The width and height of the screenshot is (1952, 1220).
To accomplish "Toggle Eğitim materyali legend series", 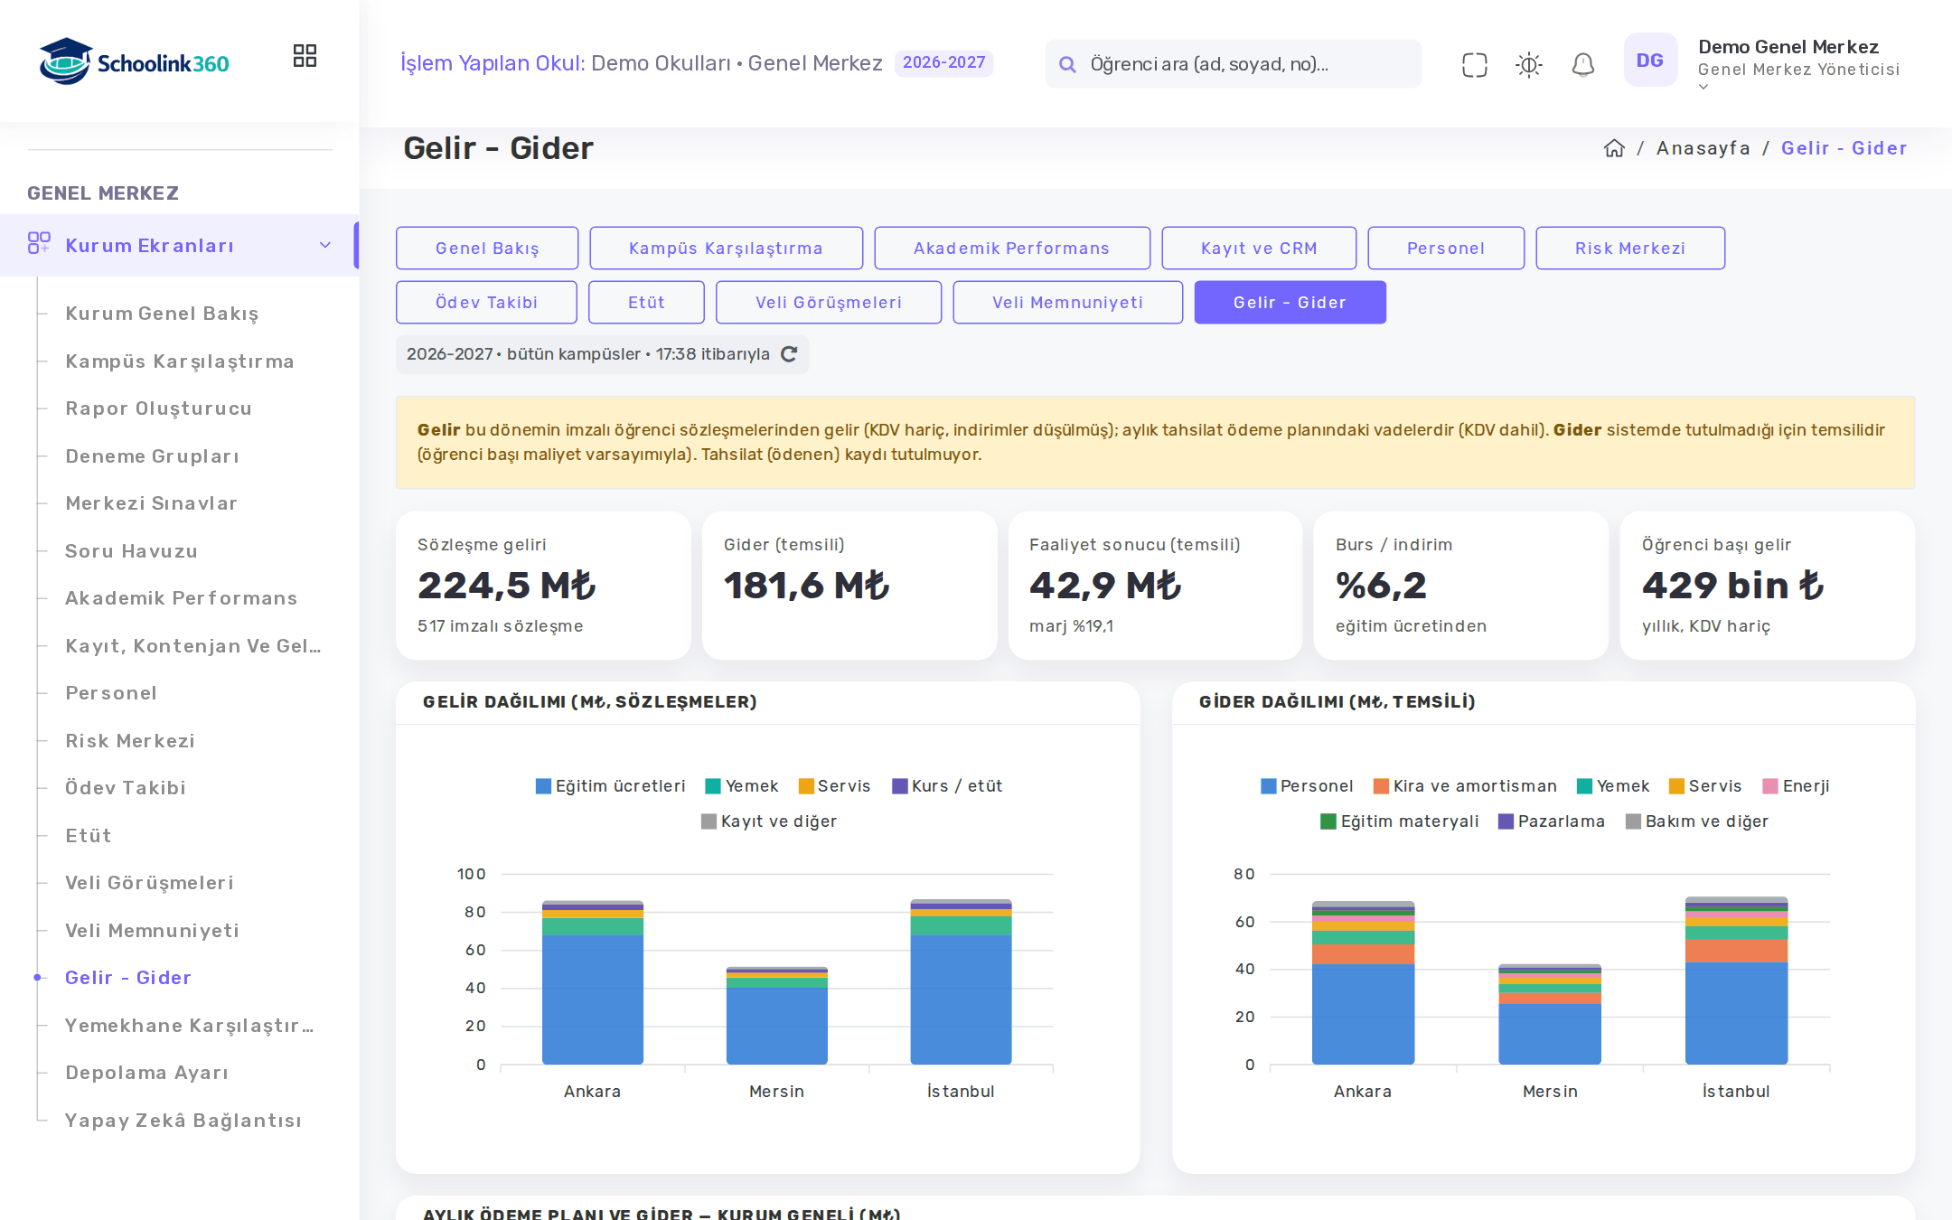I will [x=1399, y=821].
